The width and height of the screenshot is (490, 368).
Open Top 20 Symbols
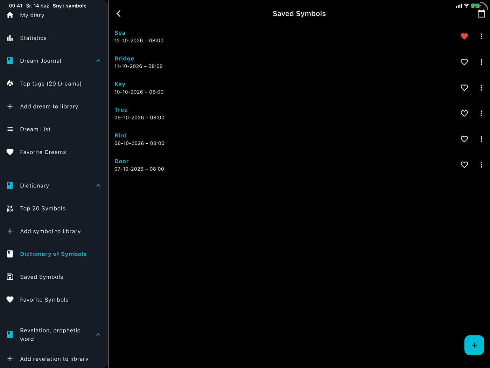(x=54, y=209)
